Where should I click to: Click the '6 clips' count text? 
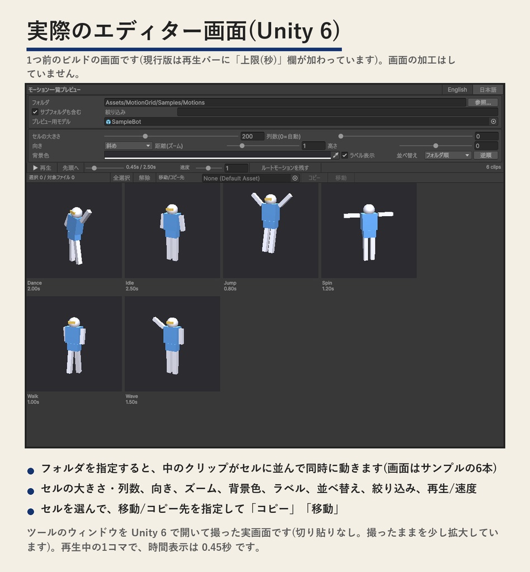tap(493, 167)
